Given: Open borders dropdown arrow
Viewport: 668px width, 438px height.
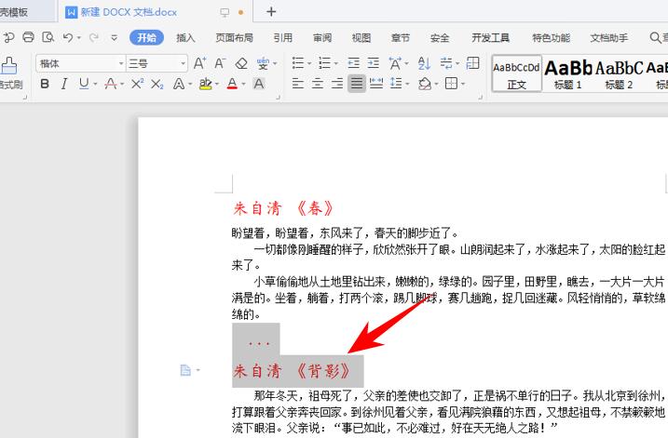Looking at the screenshot, I should pyautogui.click(x=463, y=85).
